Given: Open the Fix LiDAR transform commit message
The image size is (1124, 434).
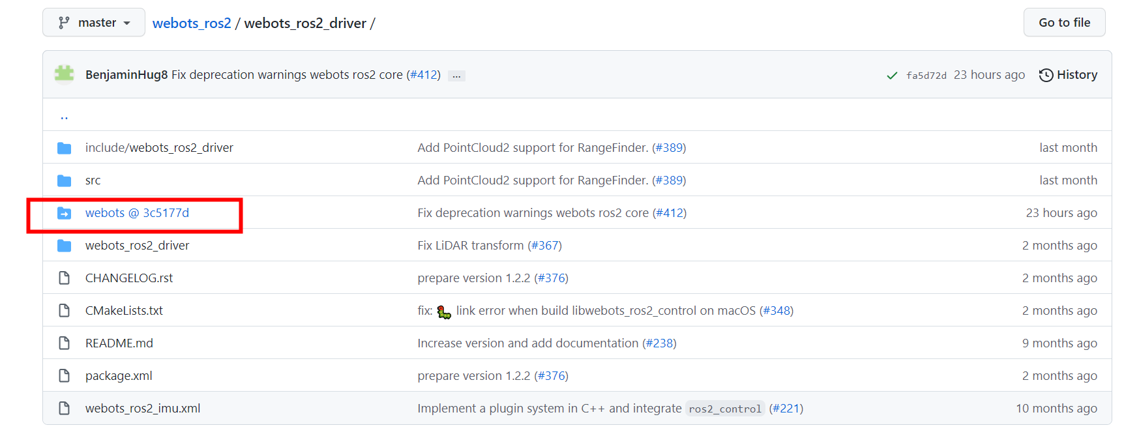Looking at the screenshot, I should [x=470, y=246].
